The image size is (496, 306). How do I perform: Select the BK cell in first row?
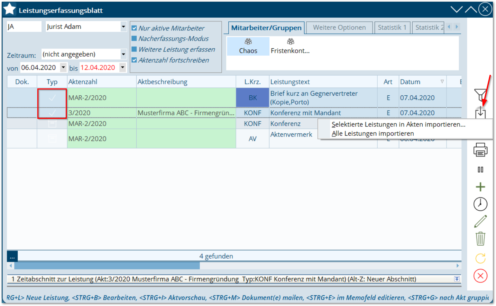pos(252,98)
